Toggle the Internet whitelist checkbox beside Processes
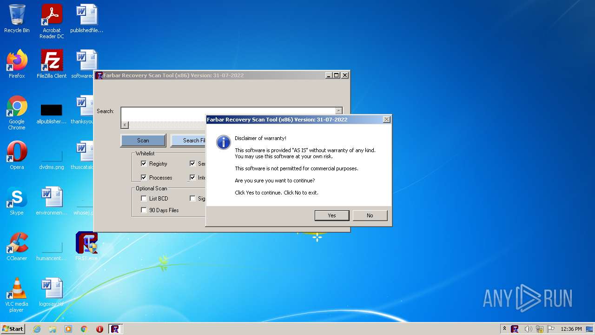 pyautogui.click(x=192, y=178)
